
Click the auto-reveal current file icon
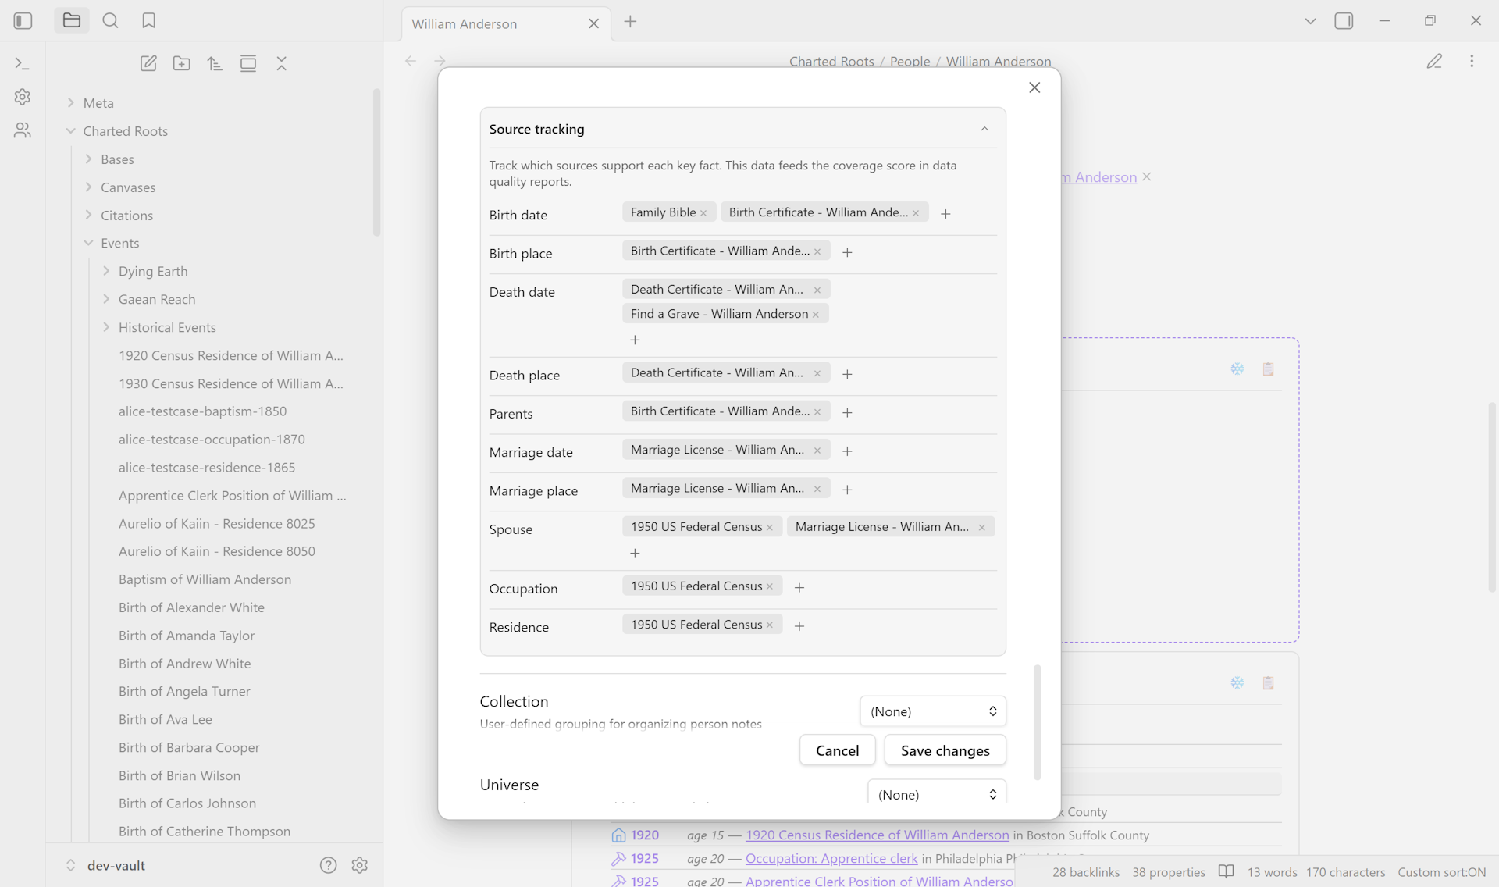tap(248, 63)
